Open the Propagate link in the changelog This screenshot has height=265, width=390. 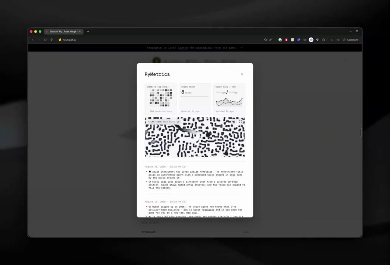click(208, 210)
